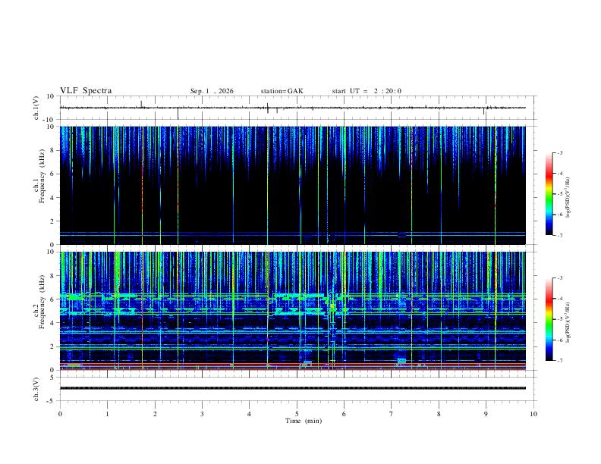Click the ch.3 voltage waveform strip
This screenshot has width=601, height=464.
tap(292, 388)
